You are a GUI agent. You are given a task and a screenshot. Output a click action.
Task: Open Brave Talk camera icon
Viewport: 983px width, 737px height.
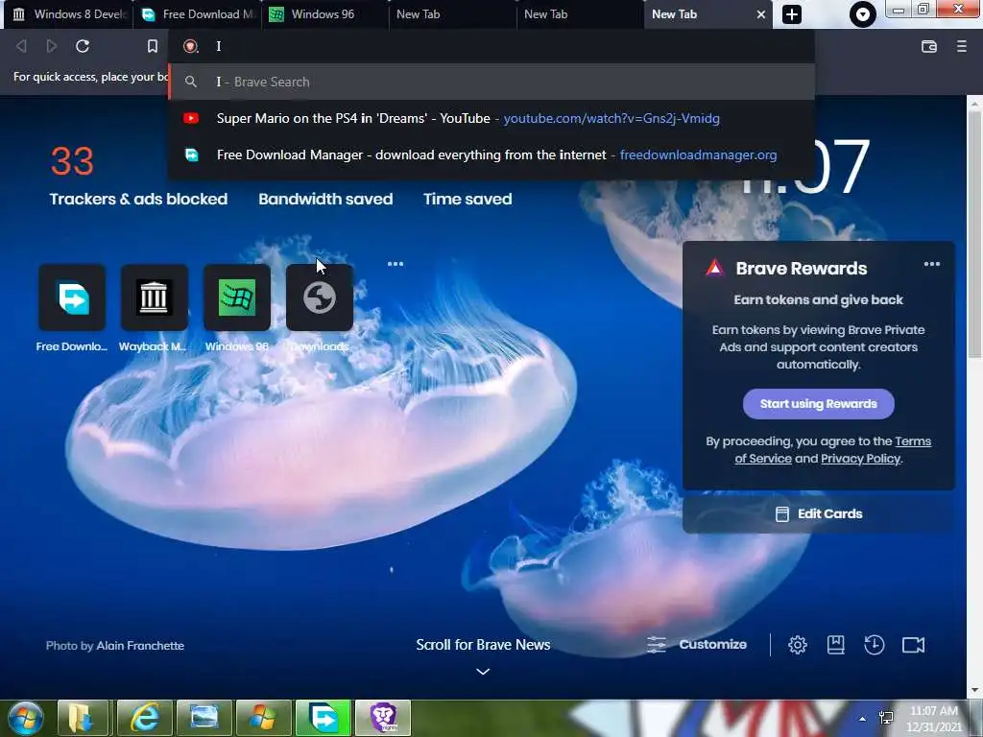point(914,645)
